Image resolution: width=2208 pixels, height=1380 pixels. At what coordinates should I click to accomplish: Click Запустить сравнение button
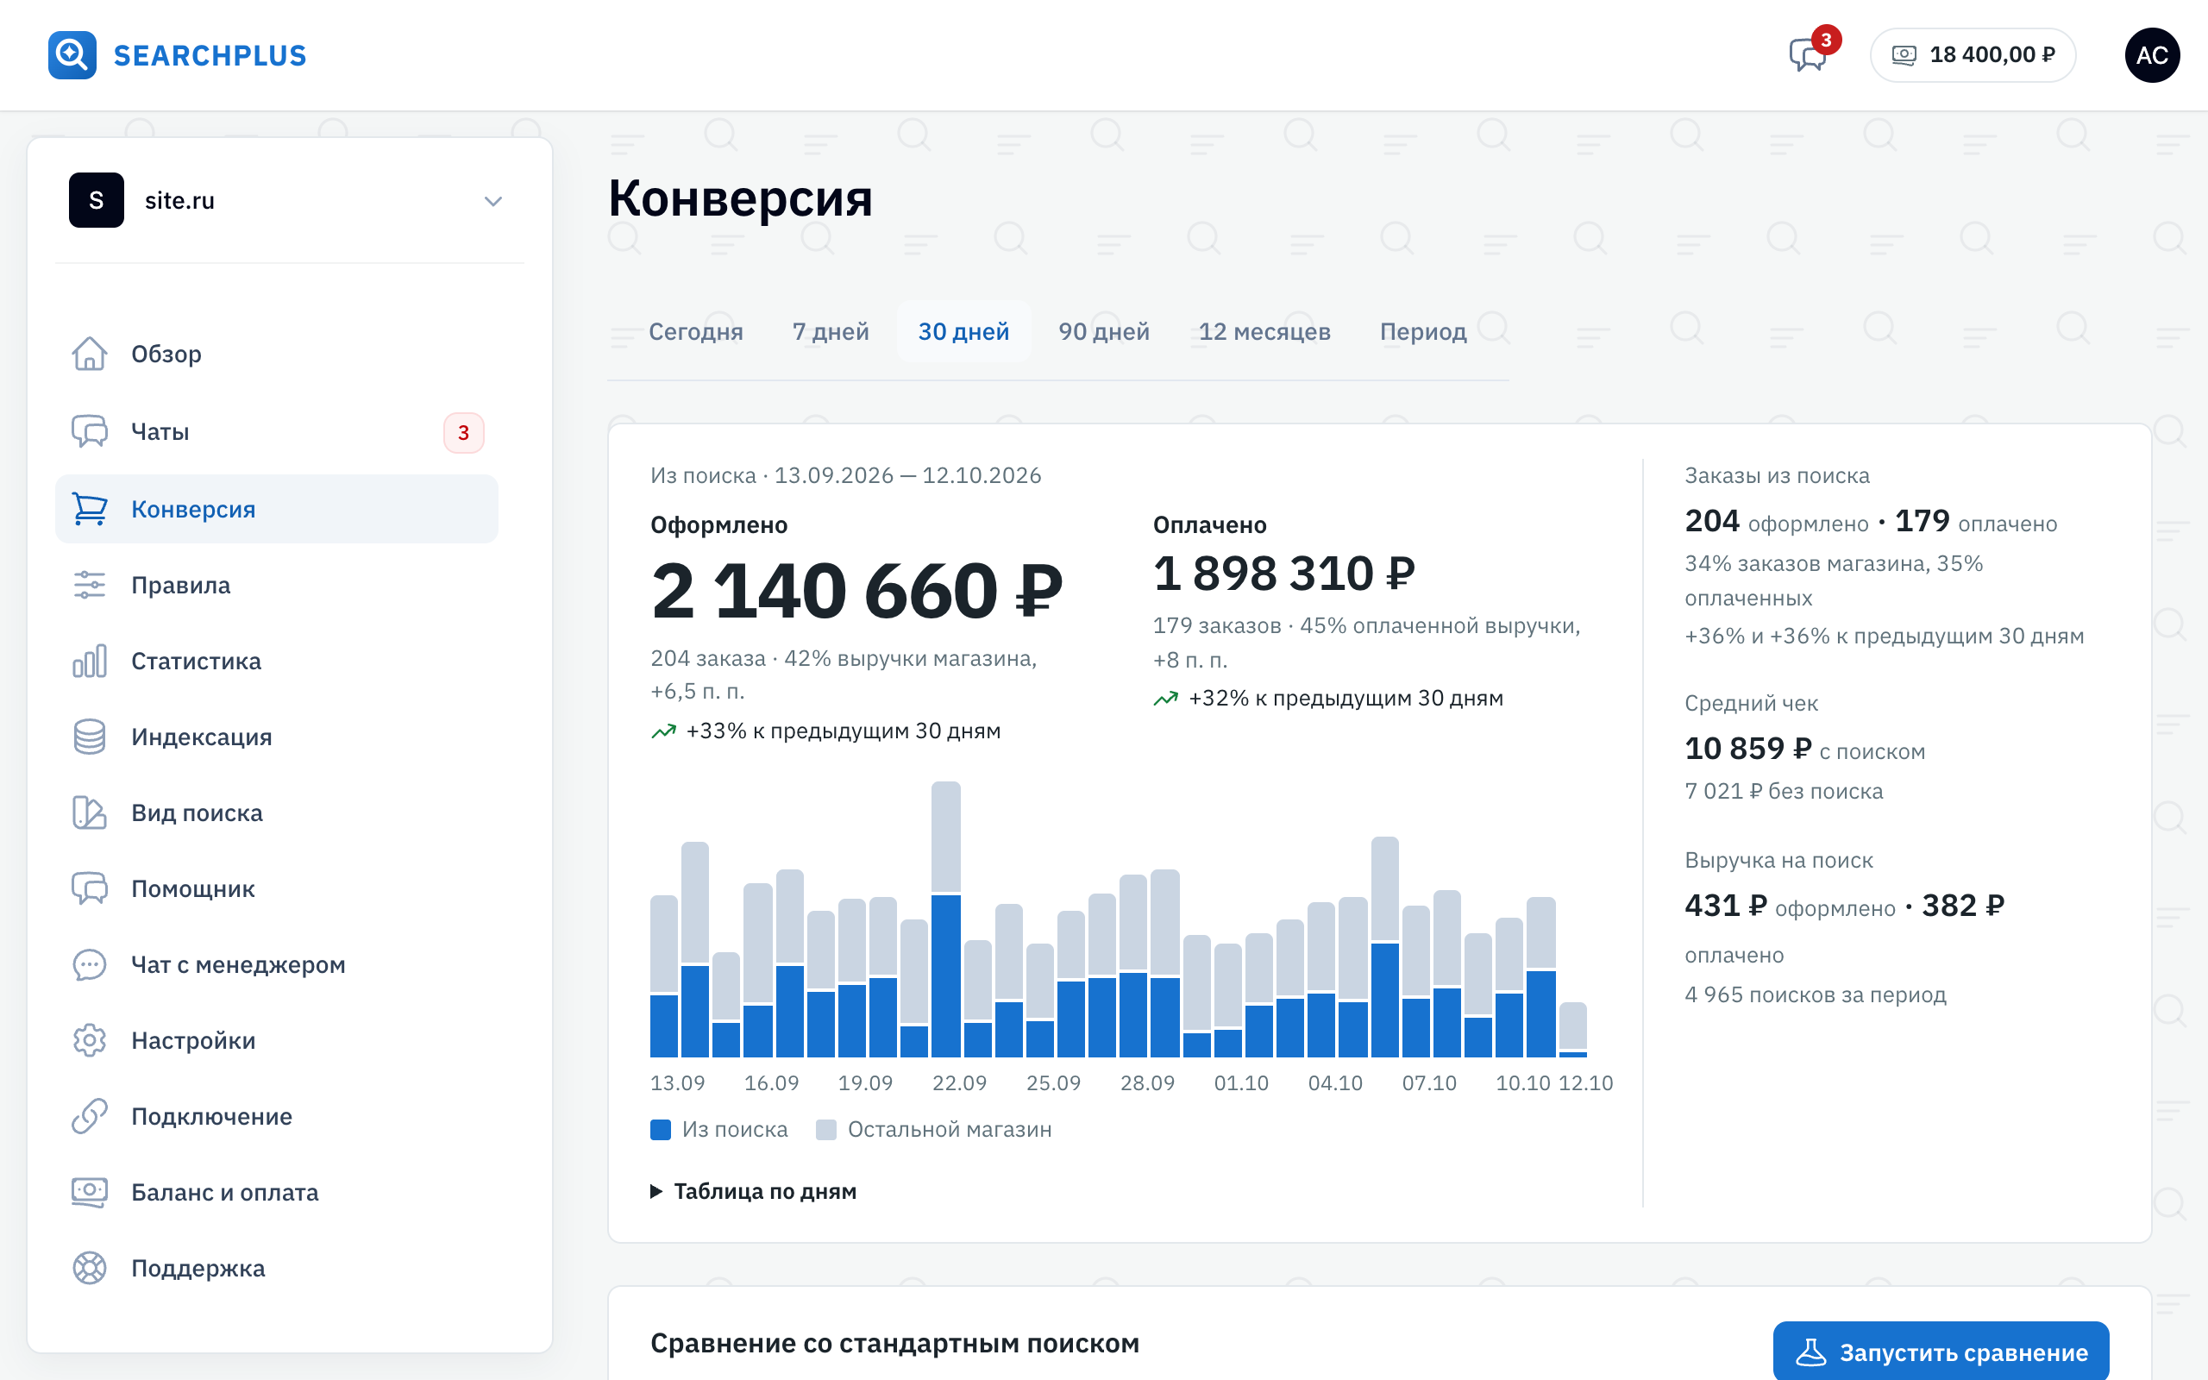pyautogui.click(x=1941, y=1352)
